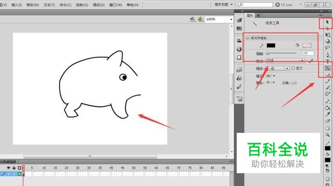The width and height of the screenshot is (333, 186).
Task: Select the black arrow Selection tool
Action: [327, 22]
